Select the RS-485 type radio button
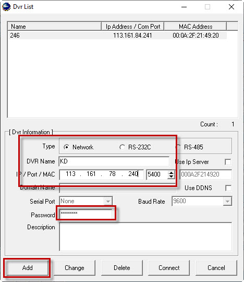 (178, 147)
